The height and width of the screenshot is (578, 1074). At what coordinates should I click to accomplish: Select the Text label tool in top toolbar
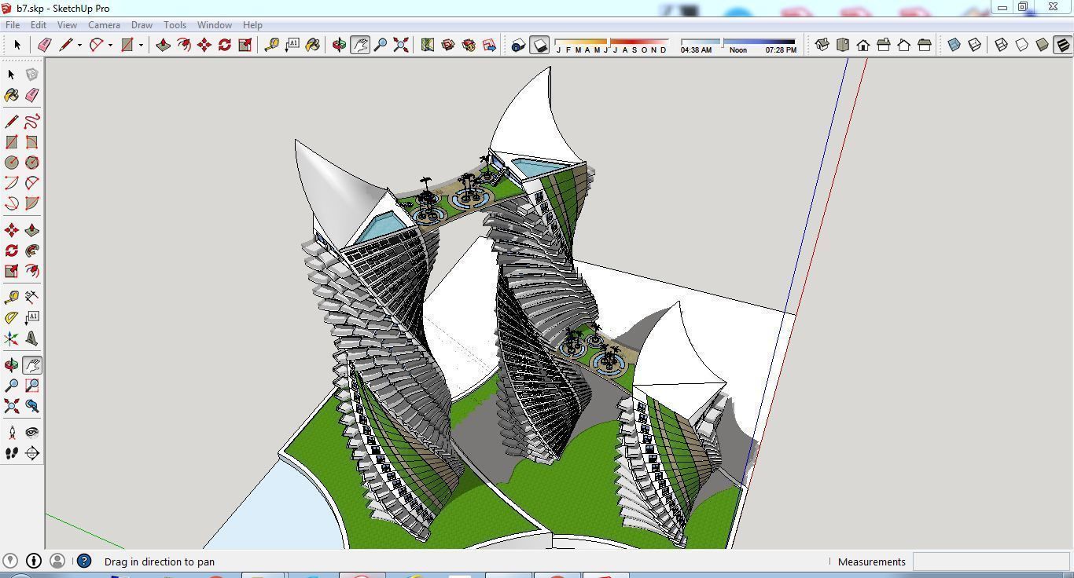click(292, 46)
